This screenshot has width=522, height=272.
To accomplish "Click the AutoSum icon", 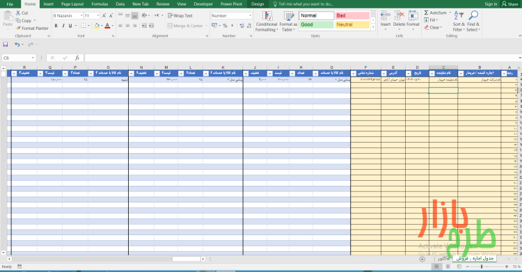I will pyautogui.click(x=426, y=13).
